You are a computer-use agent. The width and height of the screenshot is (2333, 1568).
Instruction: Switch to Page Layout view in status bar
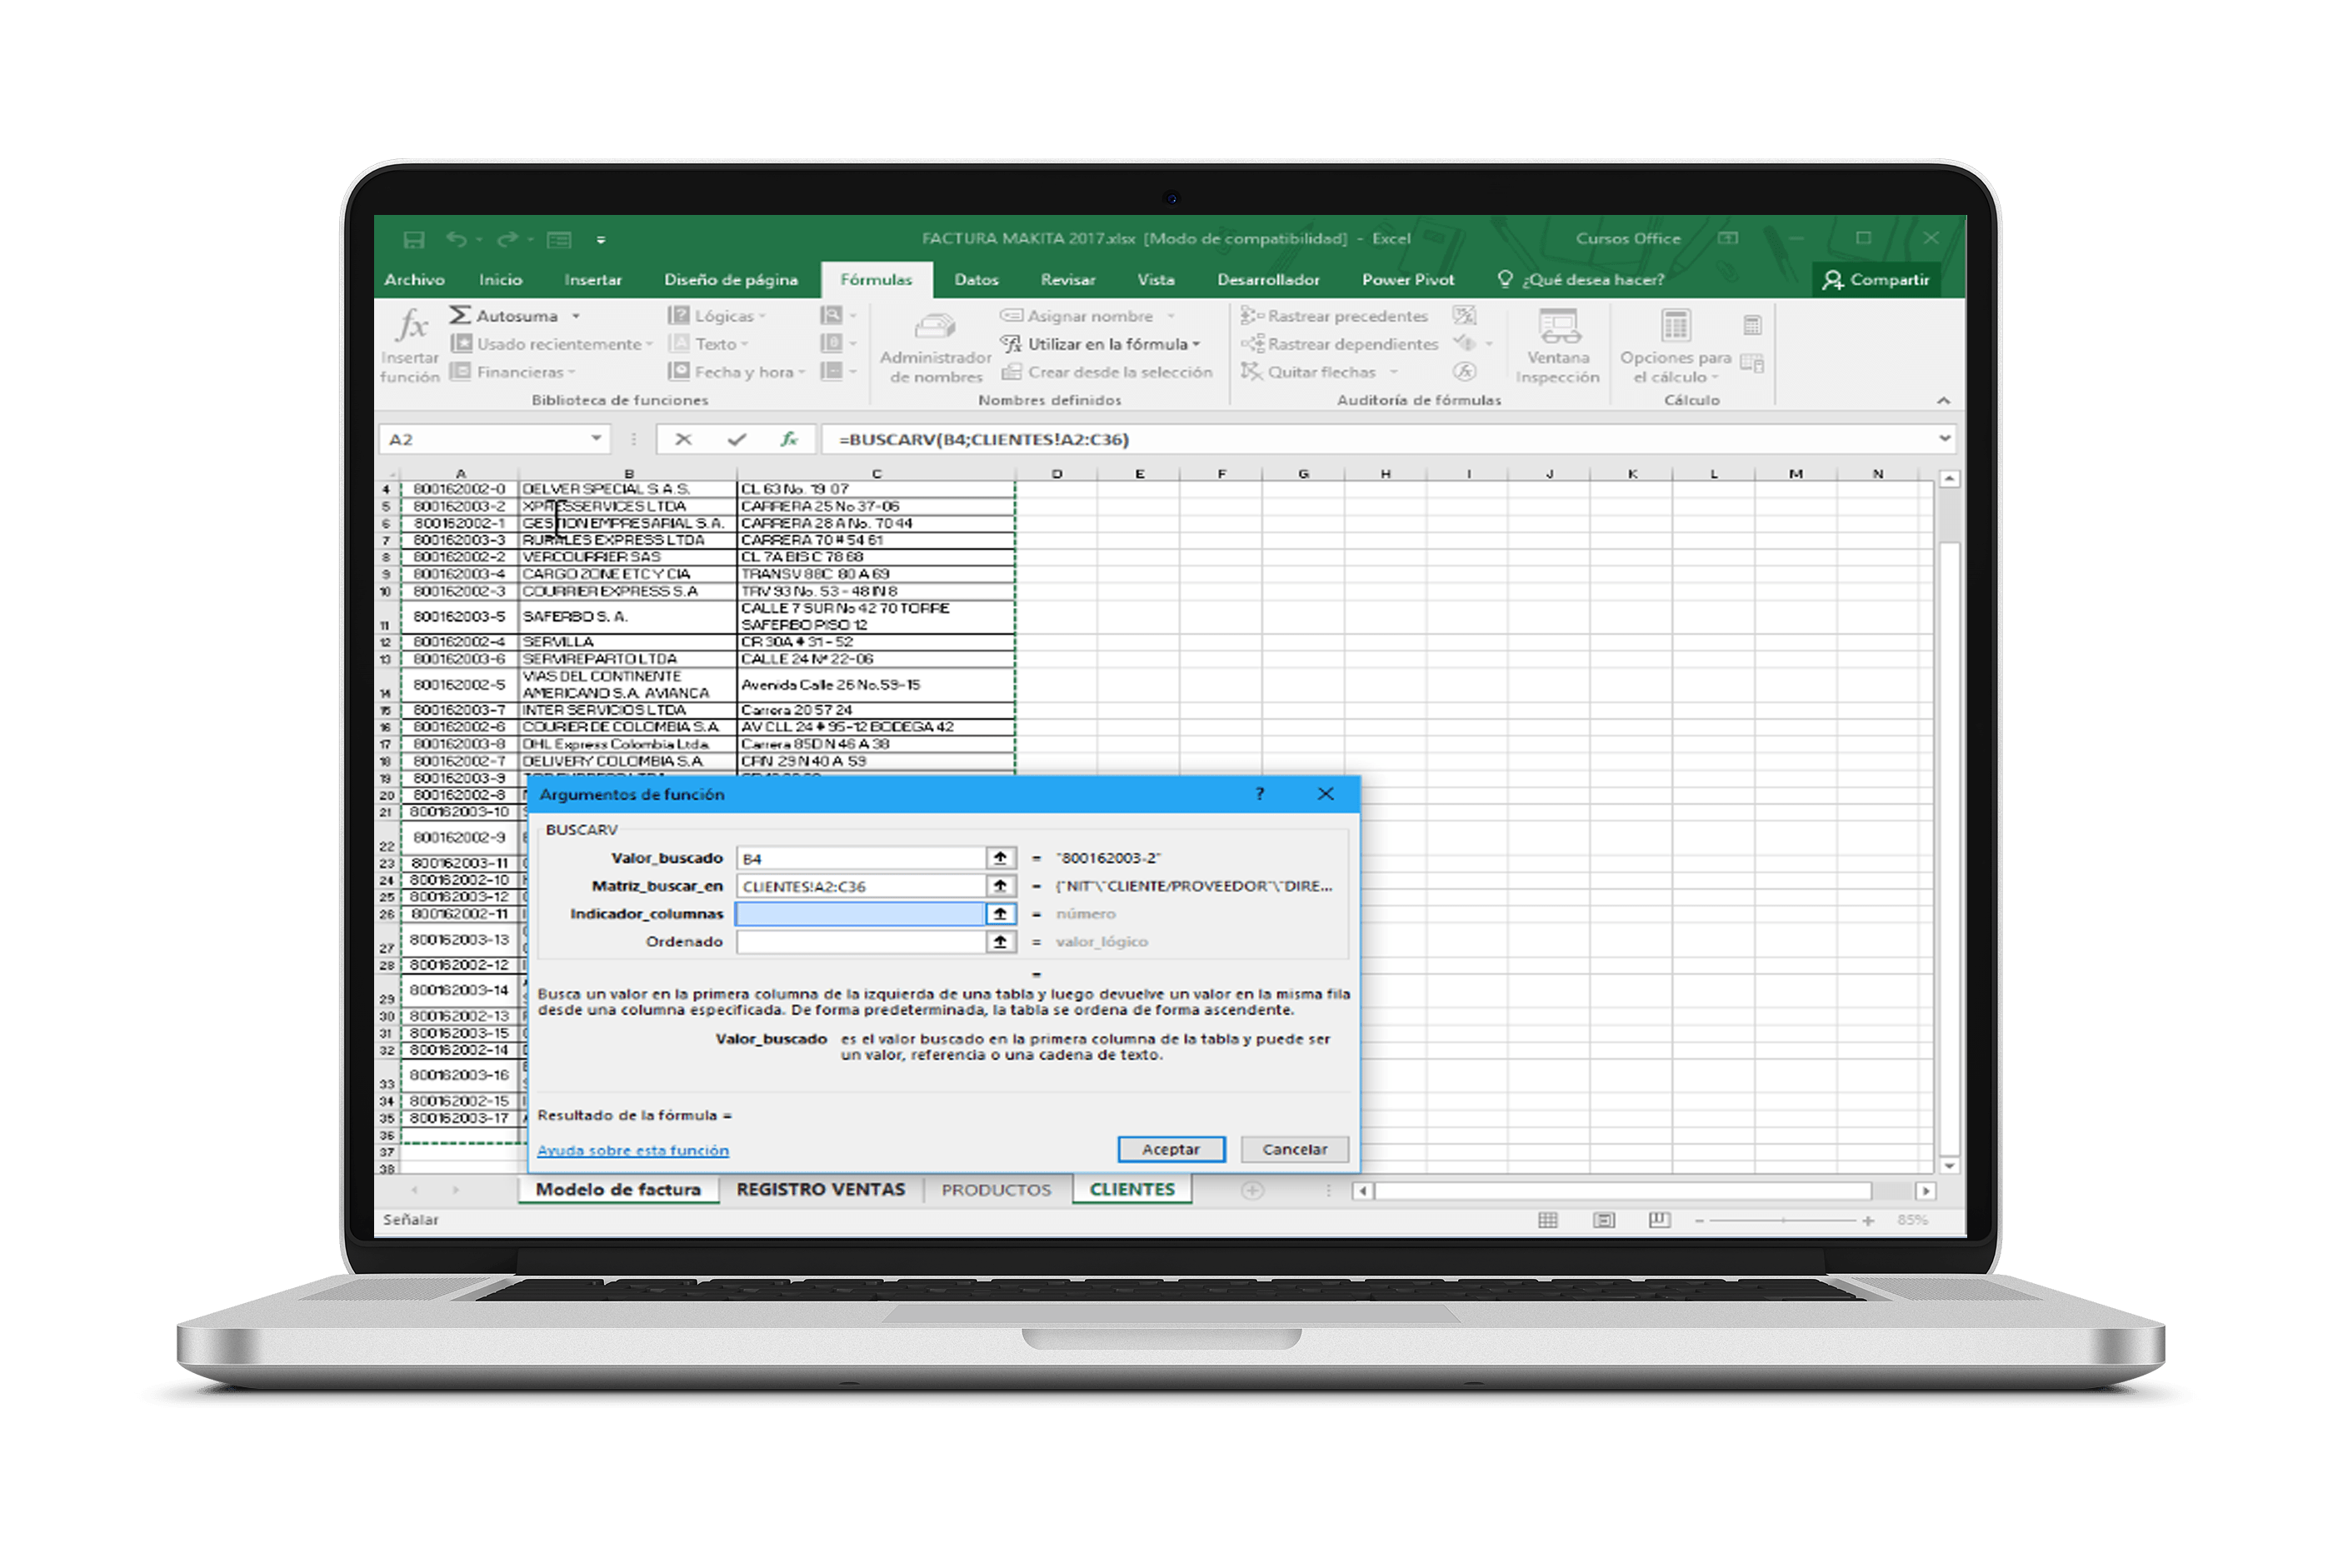[1604, 1220]
